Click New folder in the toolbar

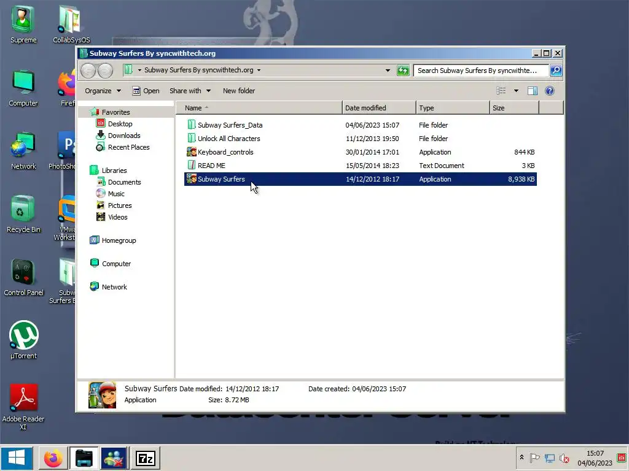[x=239, y=91]
